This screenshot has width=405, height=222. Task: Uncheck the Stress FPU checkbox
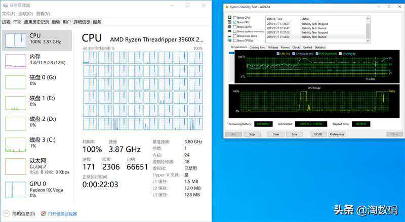[x=234, y=22]
